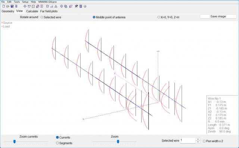Image resolution: width=239 pixels, height=148 pixels.
Task: Enable the Segments checkbox
Action: tap(57, 143)
